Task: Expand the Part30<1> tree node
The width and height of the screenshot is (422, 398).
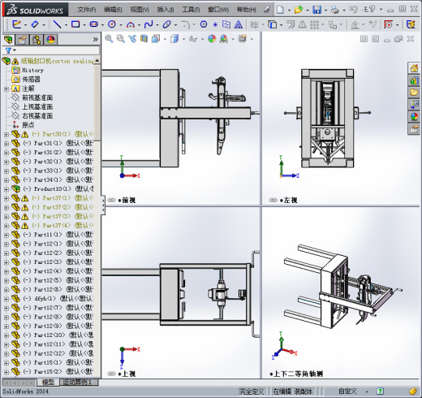Action: [6, 134]
